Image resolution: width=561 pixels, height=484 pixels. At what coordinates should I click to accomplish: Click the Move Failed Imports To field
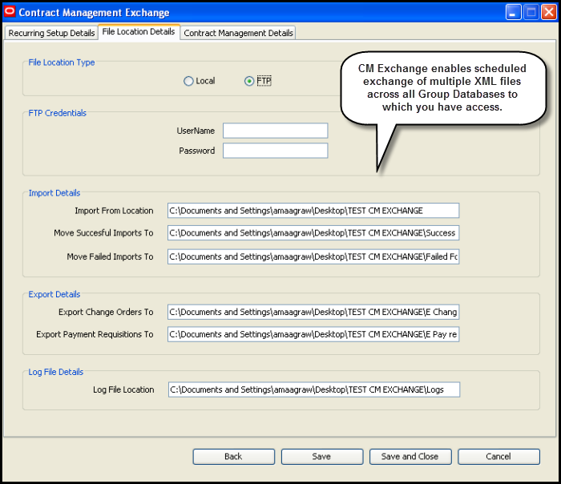point(313,257)
